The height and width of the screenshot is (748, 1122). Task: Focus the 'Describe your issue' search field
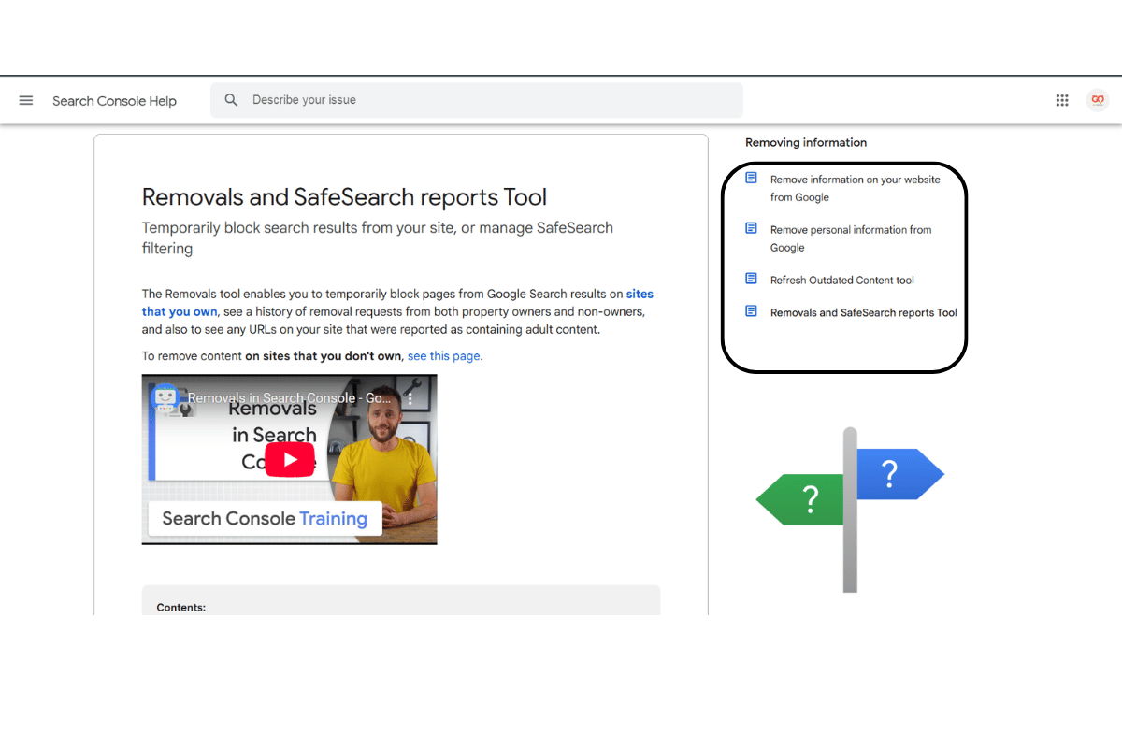[477, 100]
